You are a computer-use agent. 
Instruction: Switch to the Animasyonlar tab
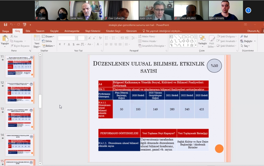72,31
